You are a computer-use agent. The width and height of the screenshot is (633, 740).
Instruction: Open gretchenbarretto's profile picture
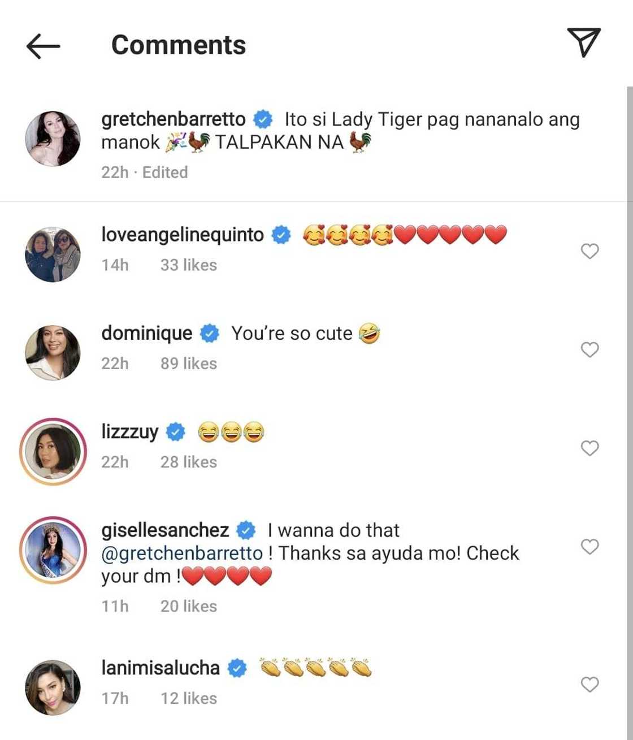pos(53,139)
